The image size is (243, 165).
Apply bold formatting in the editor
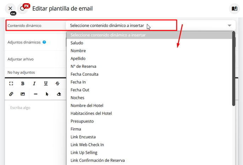(23, 84)
